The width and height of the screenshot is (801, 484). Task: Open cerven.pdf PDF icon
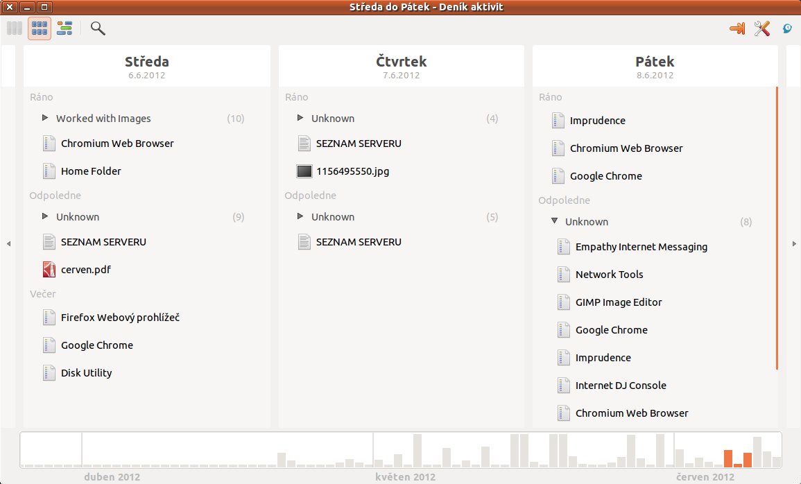pos(49,270)
